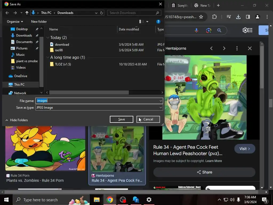Click the Cancel button
The height and width of the screenshot is (205, 273).
pos(148,119)
